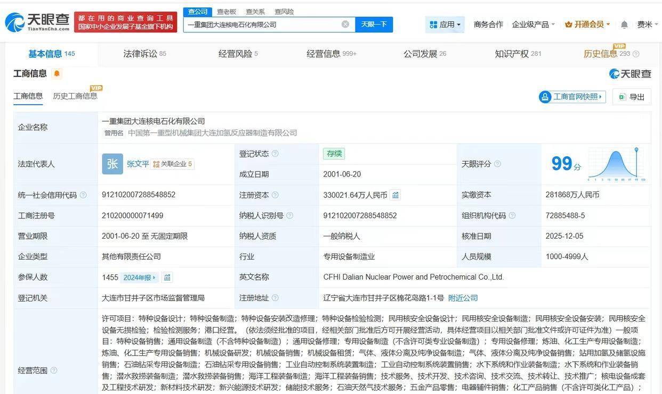
Task: Open the 注册资本 history chart icon
Action: coord(395,195)
